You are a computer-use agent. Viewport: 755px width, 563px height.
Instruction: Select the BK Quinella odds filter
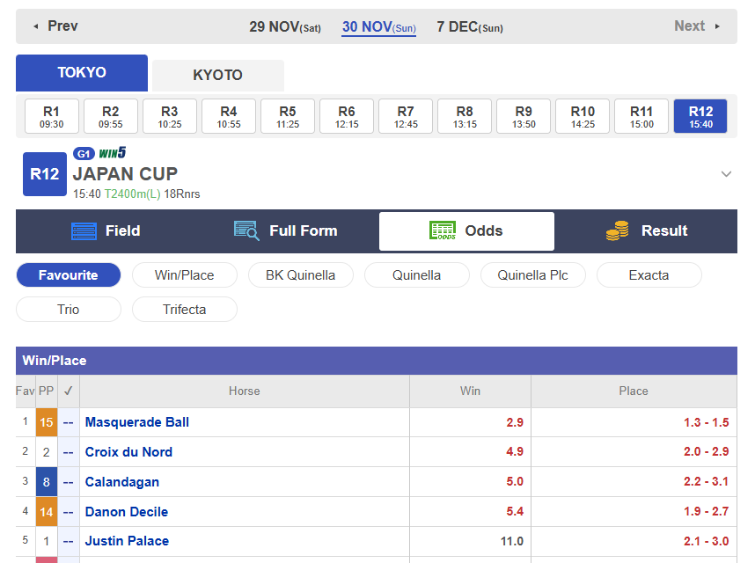(x=300, y=275)
